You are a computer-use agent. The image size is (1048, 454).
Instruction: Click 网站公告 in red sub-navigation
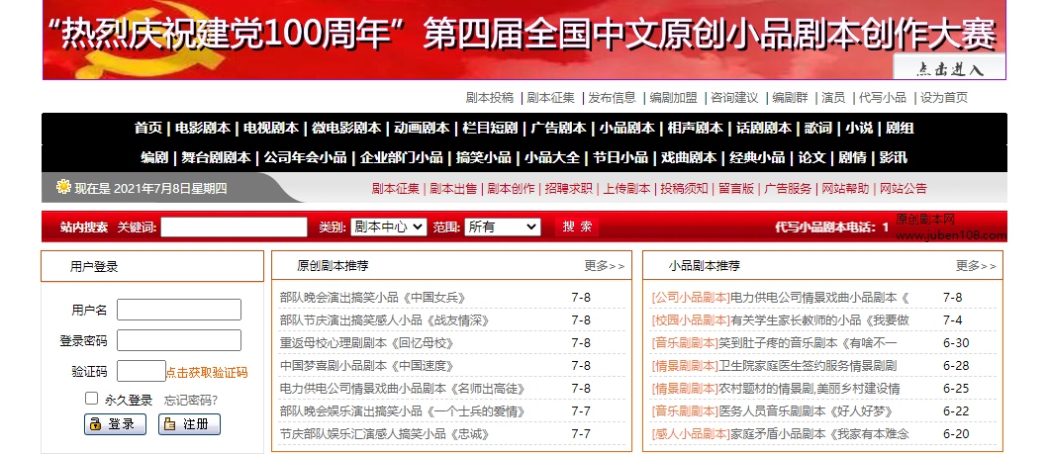point(904,188)
